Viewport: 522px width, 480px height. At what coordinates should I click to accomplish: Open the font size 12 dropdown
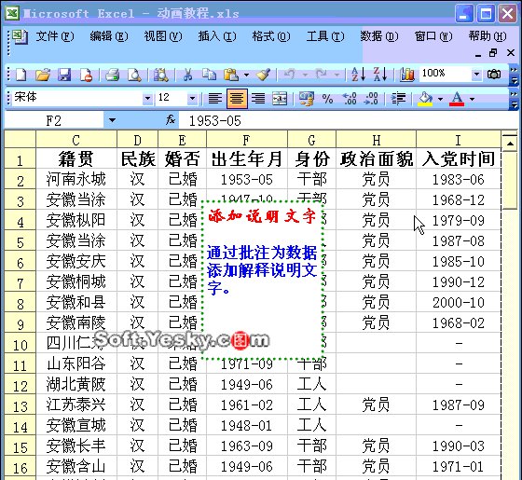[192, 99]
